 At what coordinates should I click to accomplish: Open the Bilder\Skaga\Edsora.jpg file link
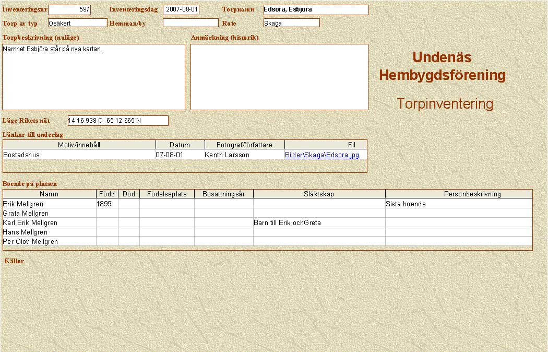pyautogui.click(x=321, y=155)
